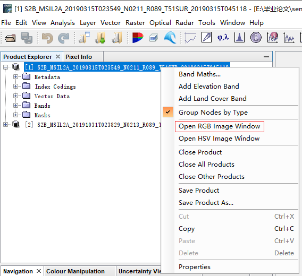
Task: Click the Masks folder icon
Action: [x=26, y=115]
